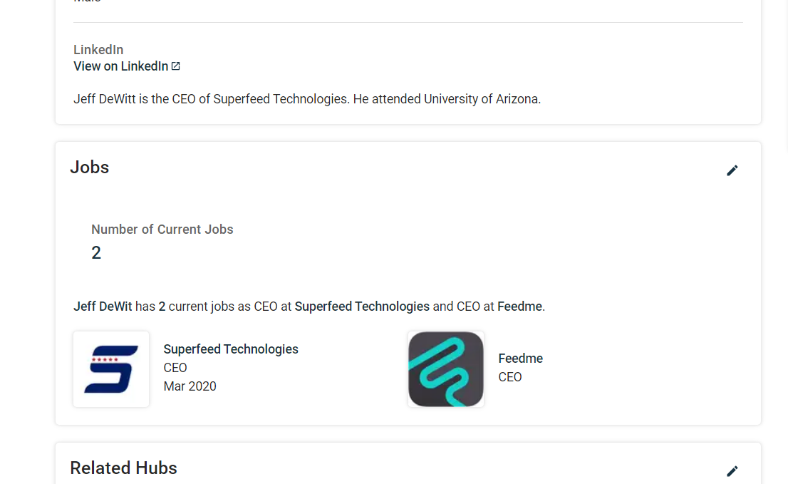Click the current jobs count value 2
Viewport: 788px width, 484px height.
pos(96,253)
